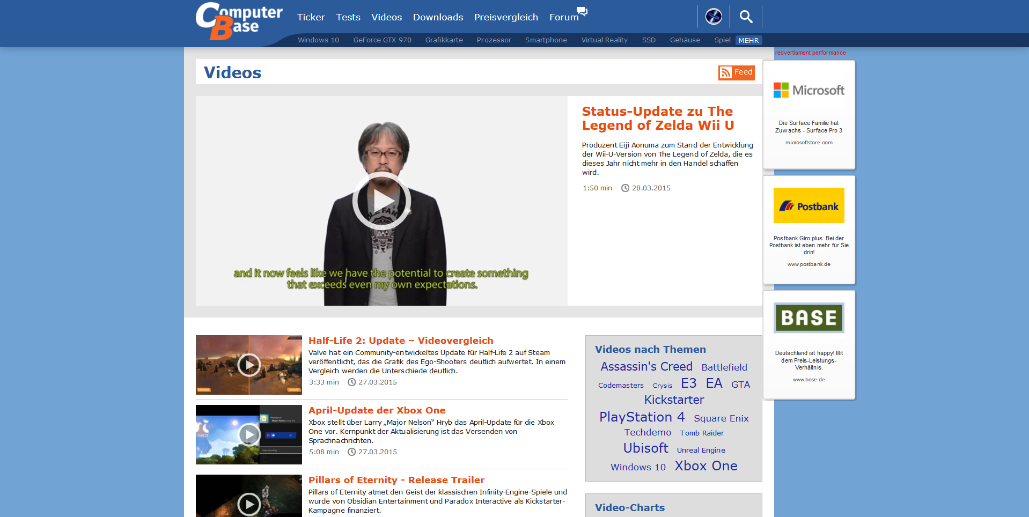
Task: Go to the Videos menu item
Action: click(387, 17)
